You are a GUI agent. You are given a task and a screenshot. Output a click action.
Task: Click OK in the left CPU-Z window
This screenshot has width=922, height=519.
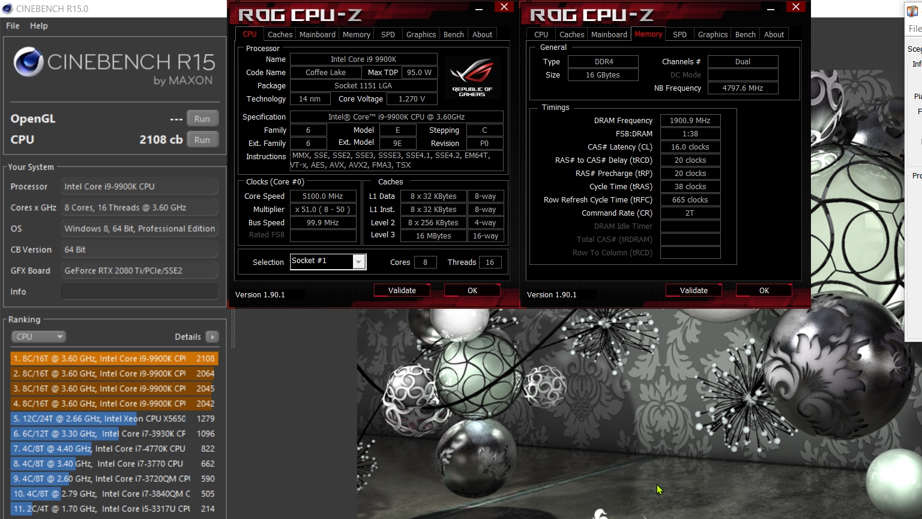[x=472, y=290]
